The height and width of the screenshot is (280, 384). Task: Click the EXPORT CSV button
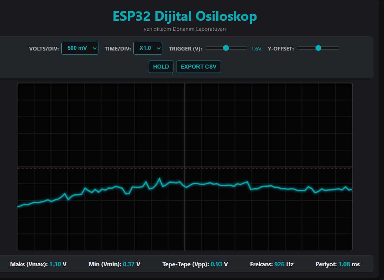pos(199,67)
